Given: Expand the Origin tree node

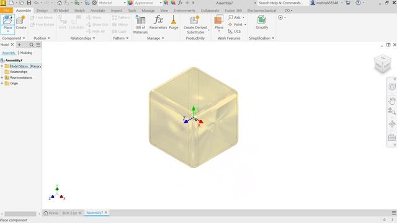Looking at the screenshot, I should [x=2, y=84].
